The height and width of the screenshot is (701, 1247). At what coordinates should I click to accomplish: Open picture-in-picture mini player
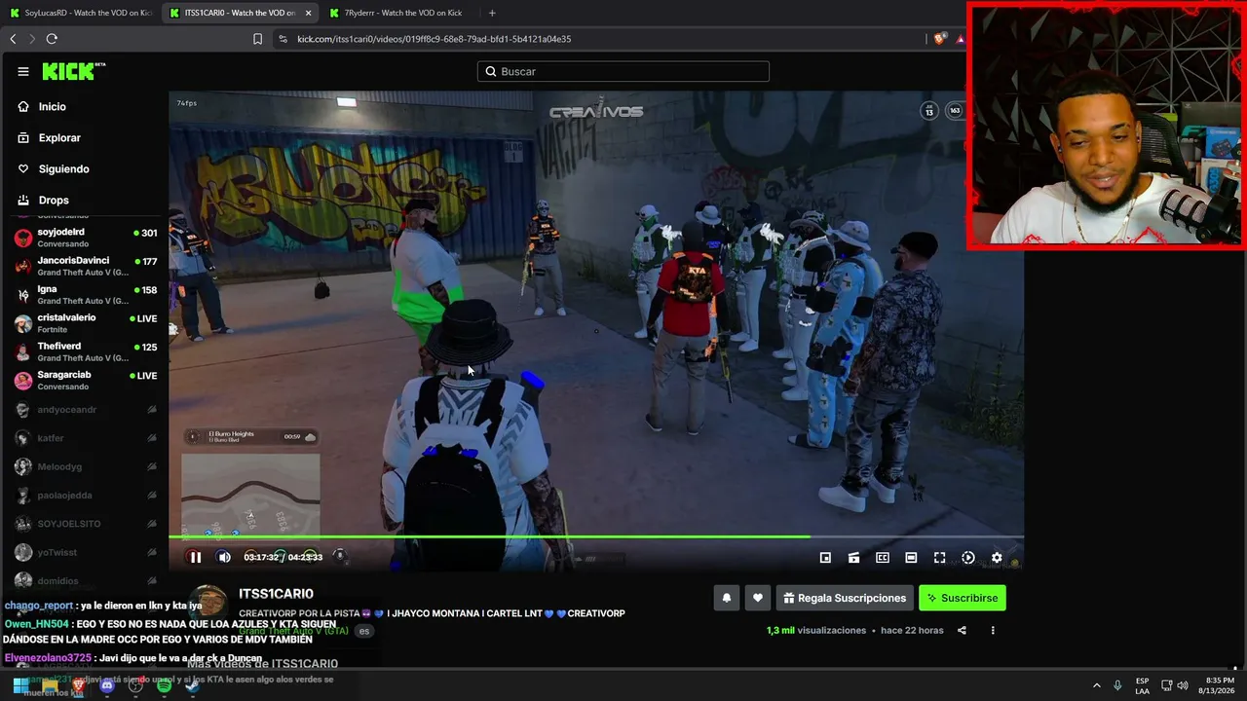point(825,558)
